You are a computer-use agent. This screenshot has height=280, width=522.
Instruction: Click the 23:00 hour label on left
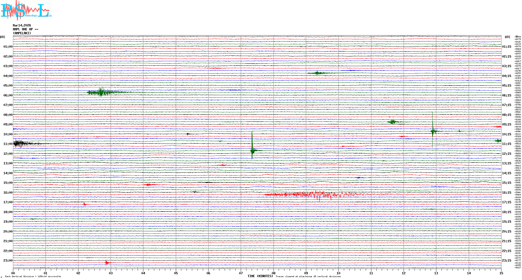[8, 261]
